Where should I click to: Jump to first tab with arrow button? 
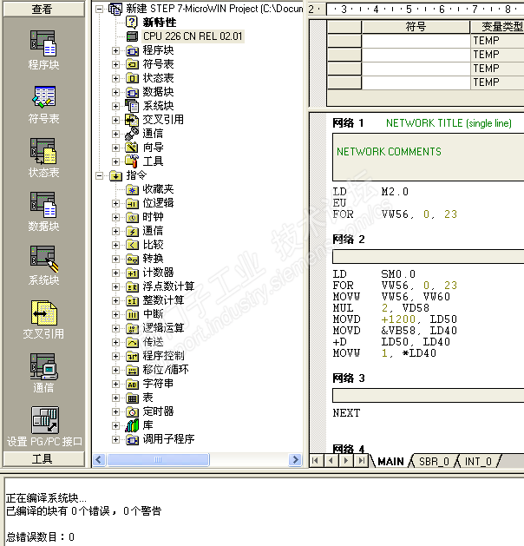(x=315, y=461)
